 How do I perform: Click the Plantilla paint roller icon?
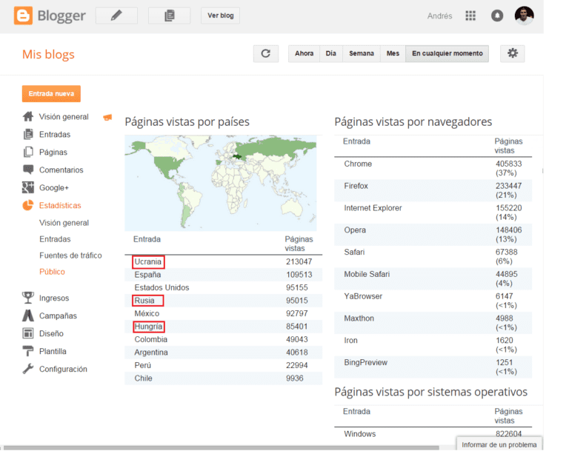(28, 351)
